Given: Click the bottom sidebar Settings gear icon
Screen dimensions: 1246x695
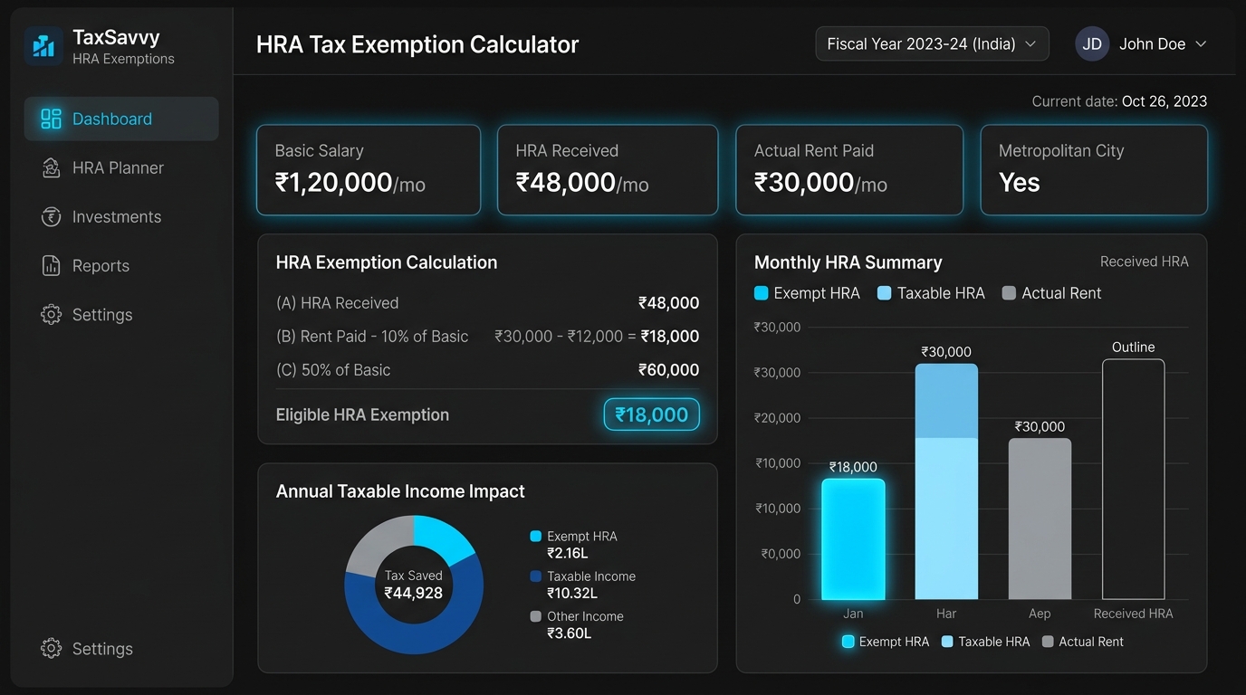Looking at the screenshot, I should pos(52,648).
